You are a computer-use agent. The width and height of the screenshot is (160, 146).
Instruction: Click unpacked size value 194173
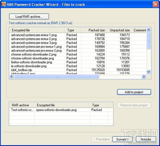tap(124, 35)
